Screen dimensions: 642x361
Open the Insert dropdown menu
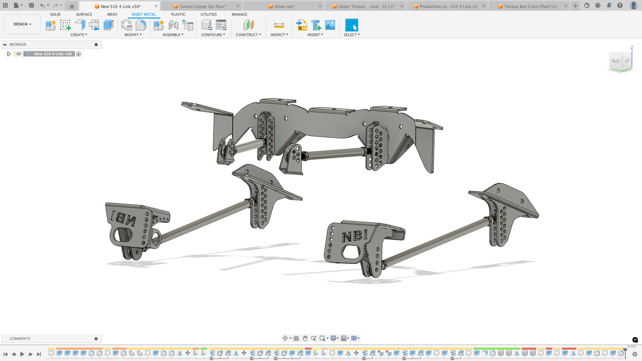click(x=315, y=35)
